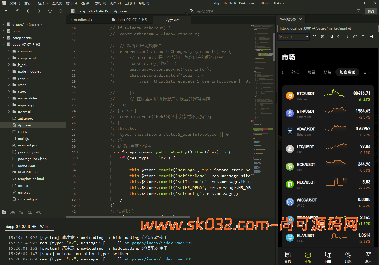Open the iPhone X device dropdown
The width and height of the screenshot is (379, 265).
(x=293, y=37)
